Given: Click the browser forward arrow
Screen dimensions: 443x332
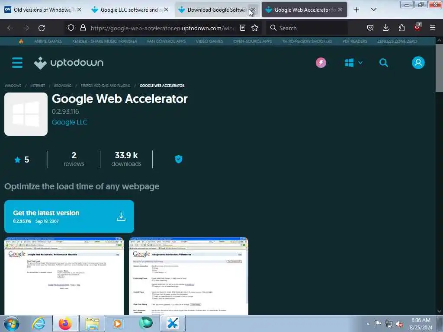Looking at the screenshot, I should (26, 28).
